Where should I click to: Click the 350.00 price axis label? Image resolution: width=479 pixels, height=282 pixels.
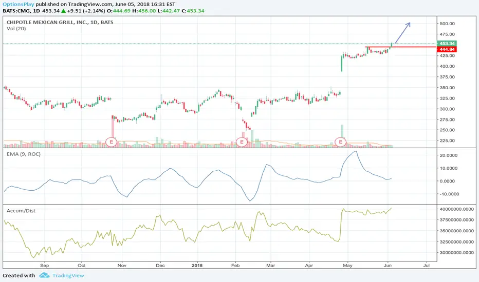point(447,88)
